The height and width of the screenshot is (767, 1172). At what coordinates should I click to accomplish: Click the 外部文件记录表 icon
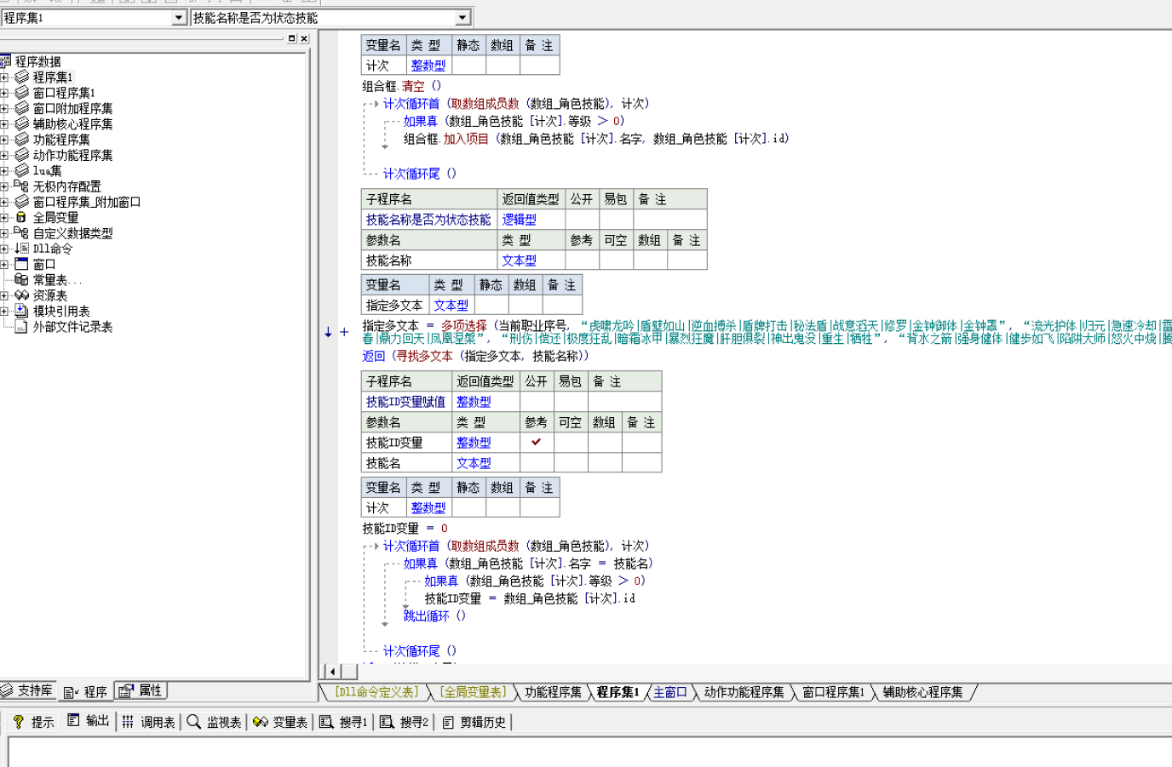pyautogui.click(x=22, y=327)
